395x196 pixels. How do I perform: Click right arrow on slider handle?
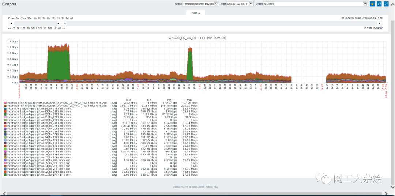(x=65, y=23)
